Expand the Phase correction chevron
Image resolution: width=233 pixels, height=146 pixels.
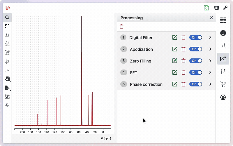(210, 84)
